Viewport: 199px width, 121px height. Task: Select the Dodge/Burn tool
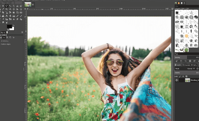pyautogui.click(x=7, y=22)
